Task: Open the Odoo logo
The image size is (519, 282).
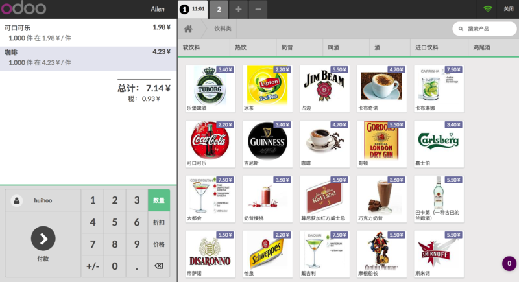Action: [23, 8]
